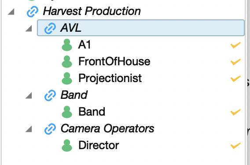The height and width of the screenshot is (165, 250).
Task: Select the Camera Operators folder label
Action: pos(107,128)
